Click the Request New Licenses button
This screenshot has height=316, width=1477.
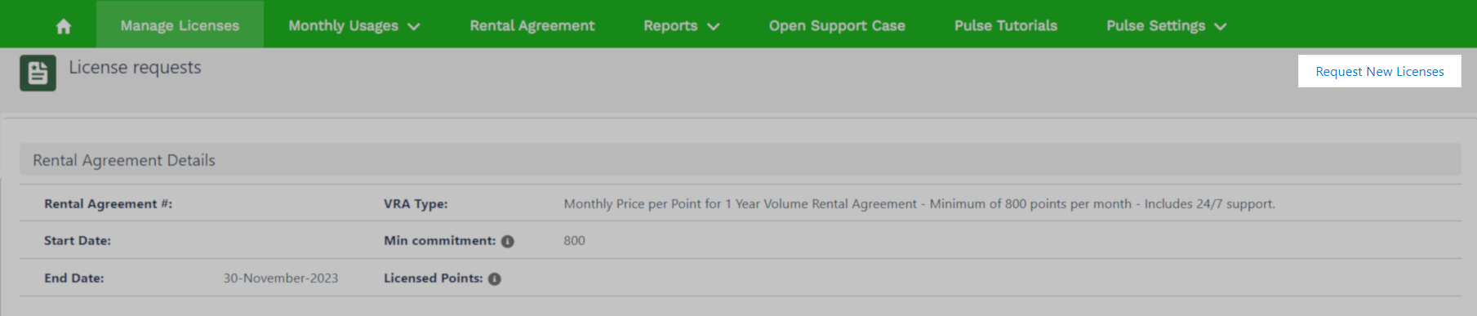(x=1380, y=71)
